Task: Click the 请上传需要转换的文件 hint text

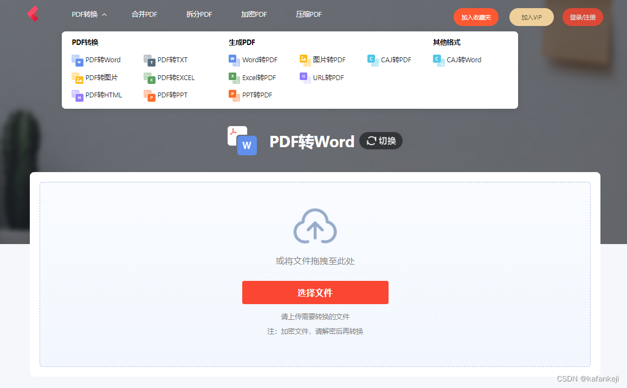Action: point(315,317)
